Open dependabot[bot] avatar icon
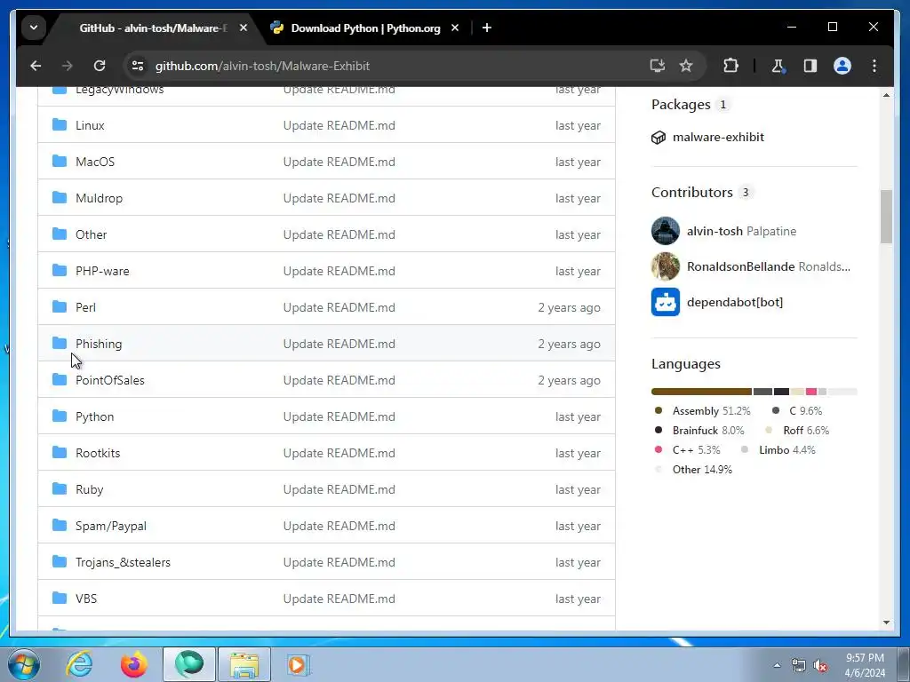Screen dimensions: 910x682 tap(665, 302)
